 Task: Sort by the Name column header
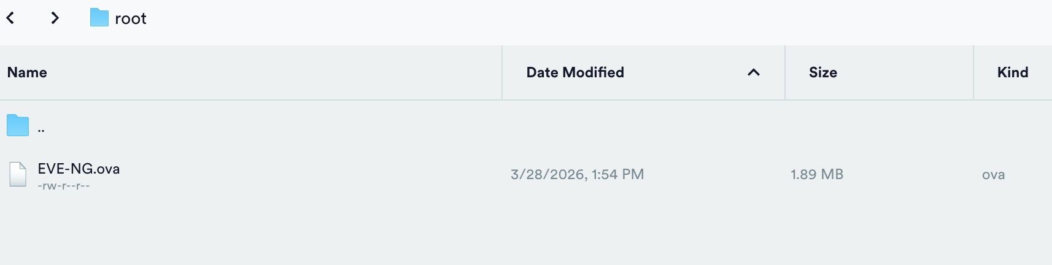27,72
